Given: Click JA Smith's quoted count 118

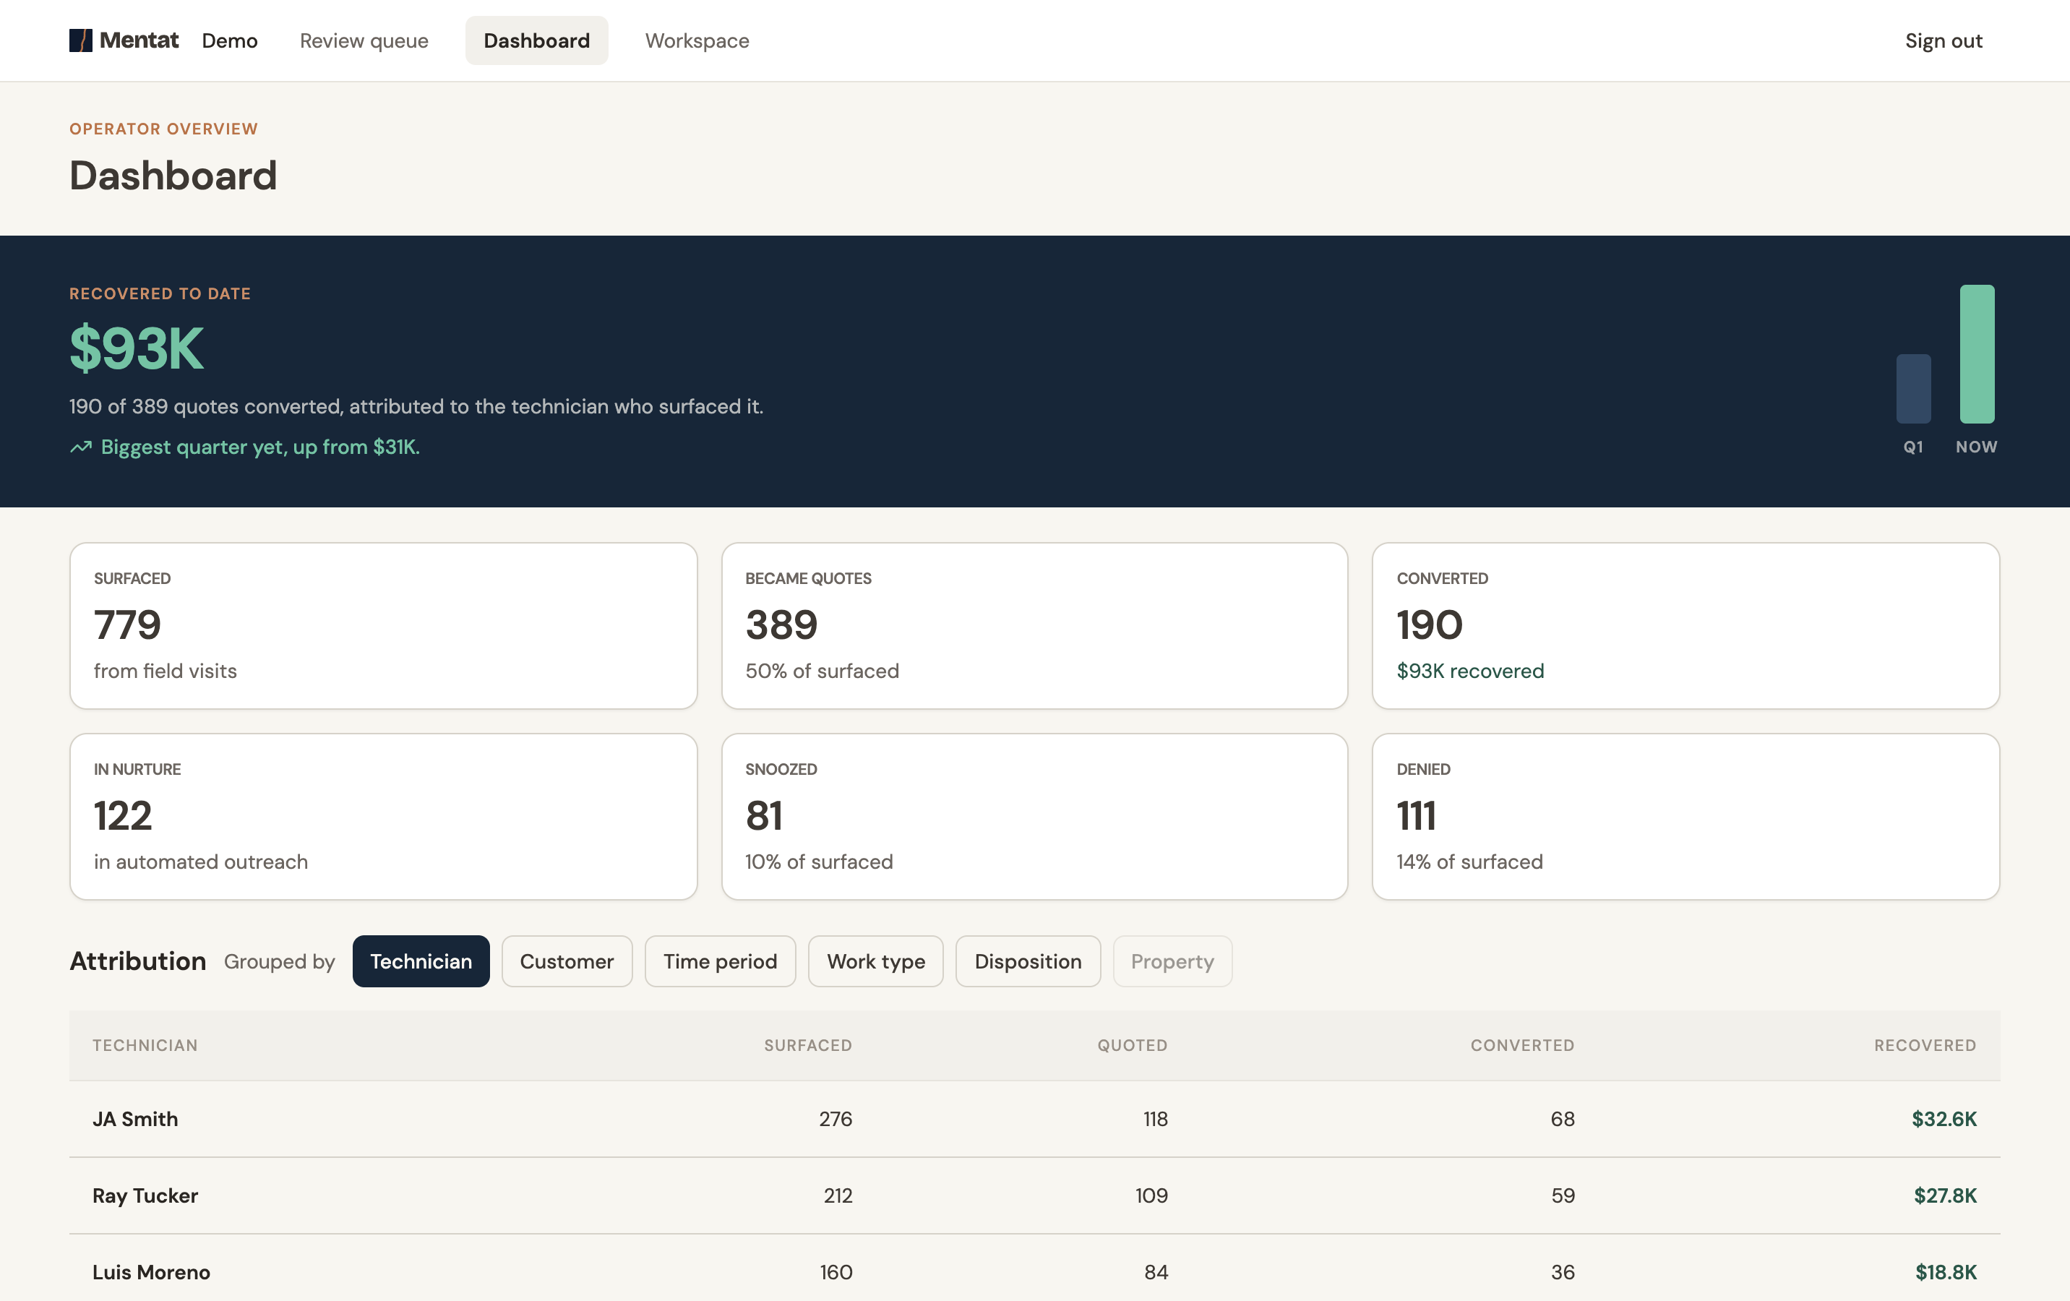Looking at the screenshot, I should point(1156,1119).
